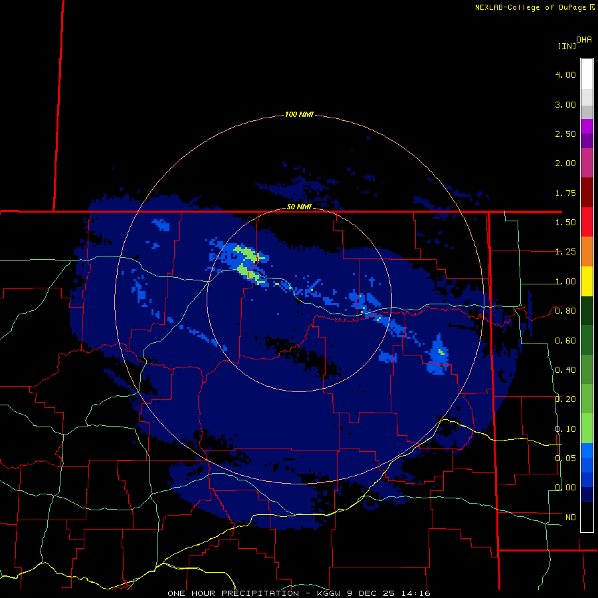Image resolution: width=598 pixels, height=598 pixels.
Task: Click the 9 DEC 25 date text
Action: click(371, 593)
